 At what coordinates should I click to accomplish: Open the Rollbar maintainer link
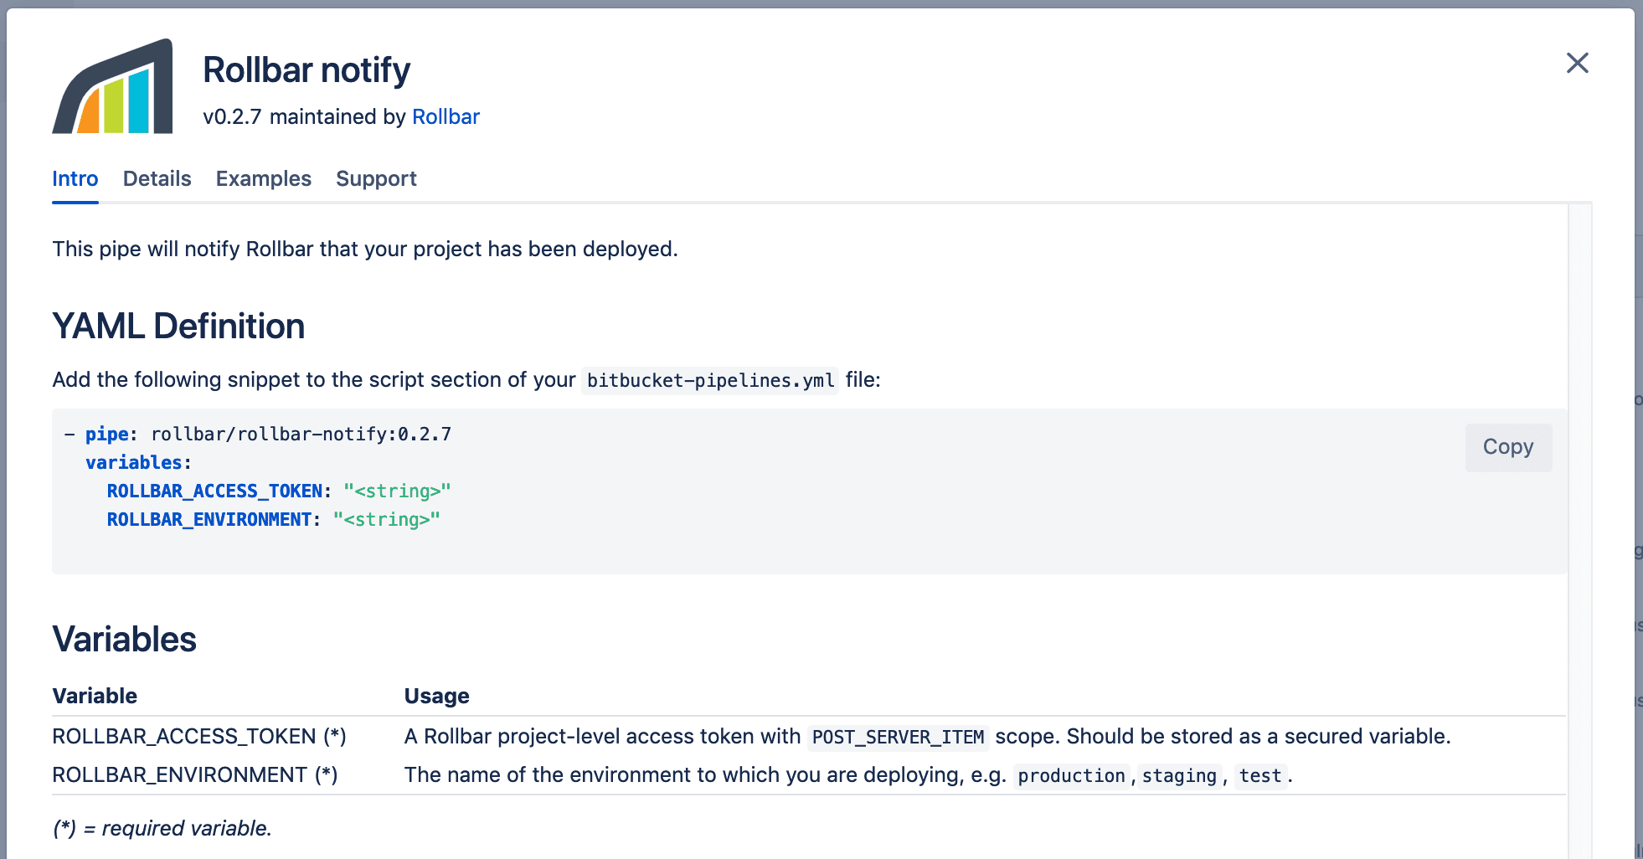[x=446, y=116]
